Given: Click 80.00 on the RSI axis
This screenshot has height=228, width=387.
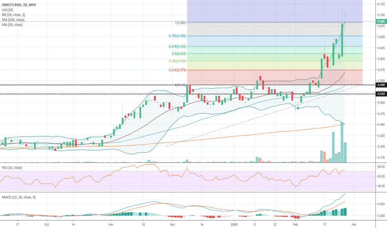Looking at the screenshot, I should click(x=381, y=167).
